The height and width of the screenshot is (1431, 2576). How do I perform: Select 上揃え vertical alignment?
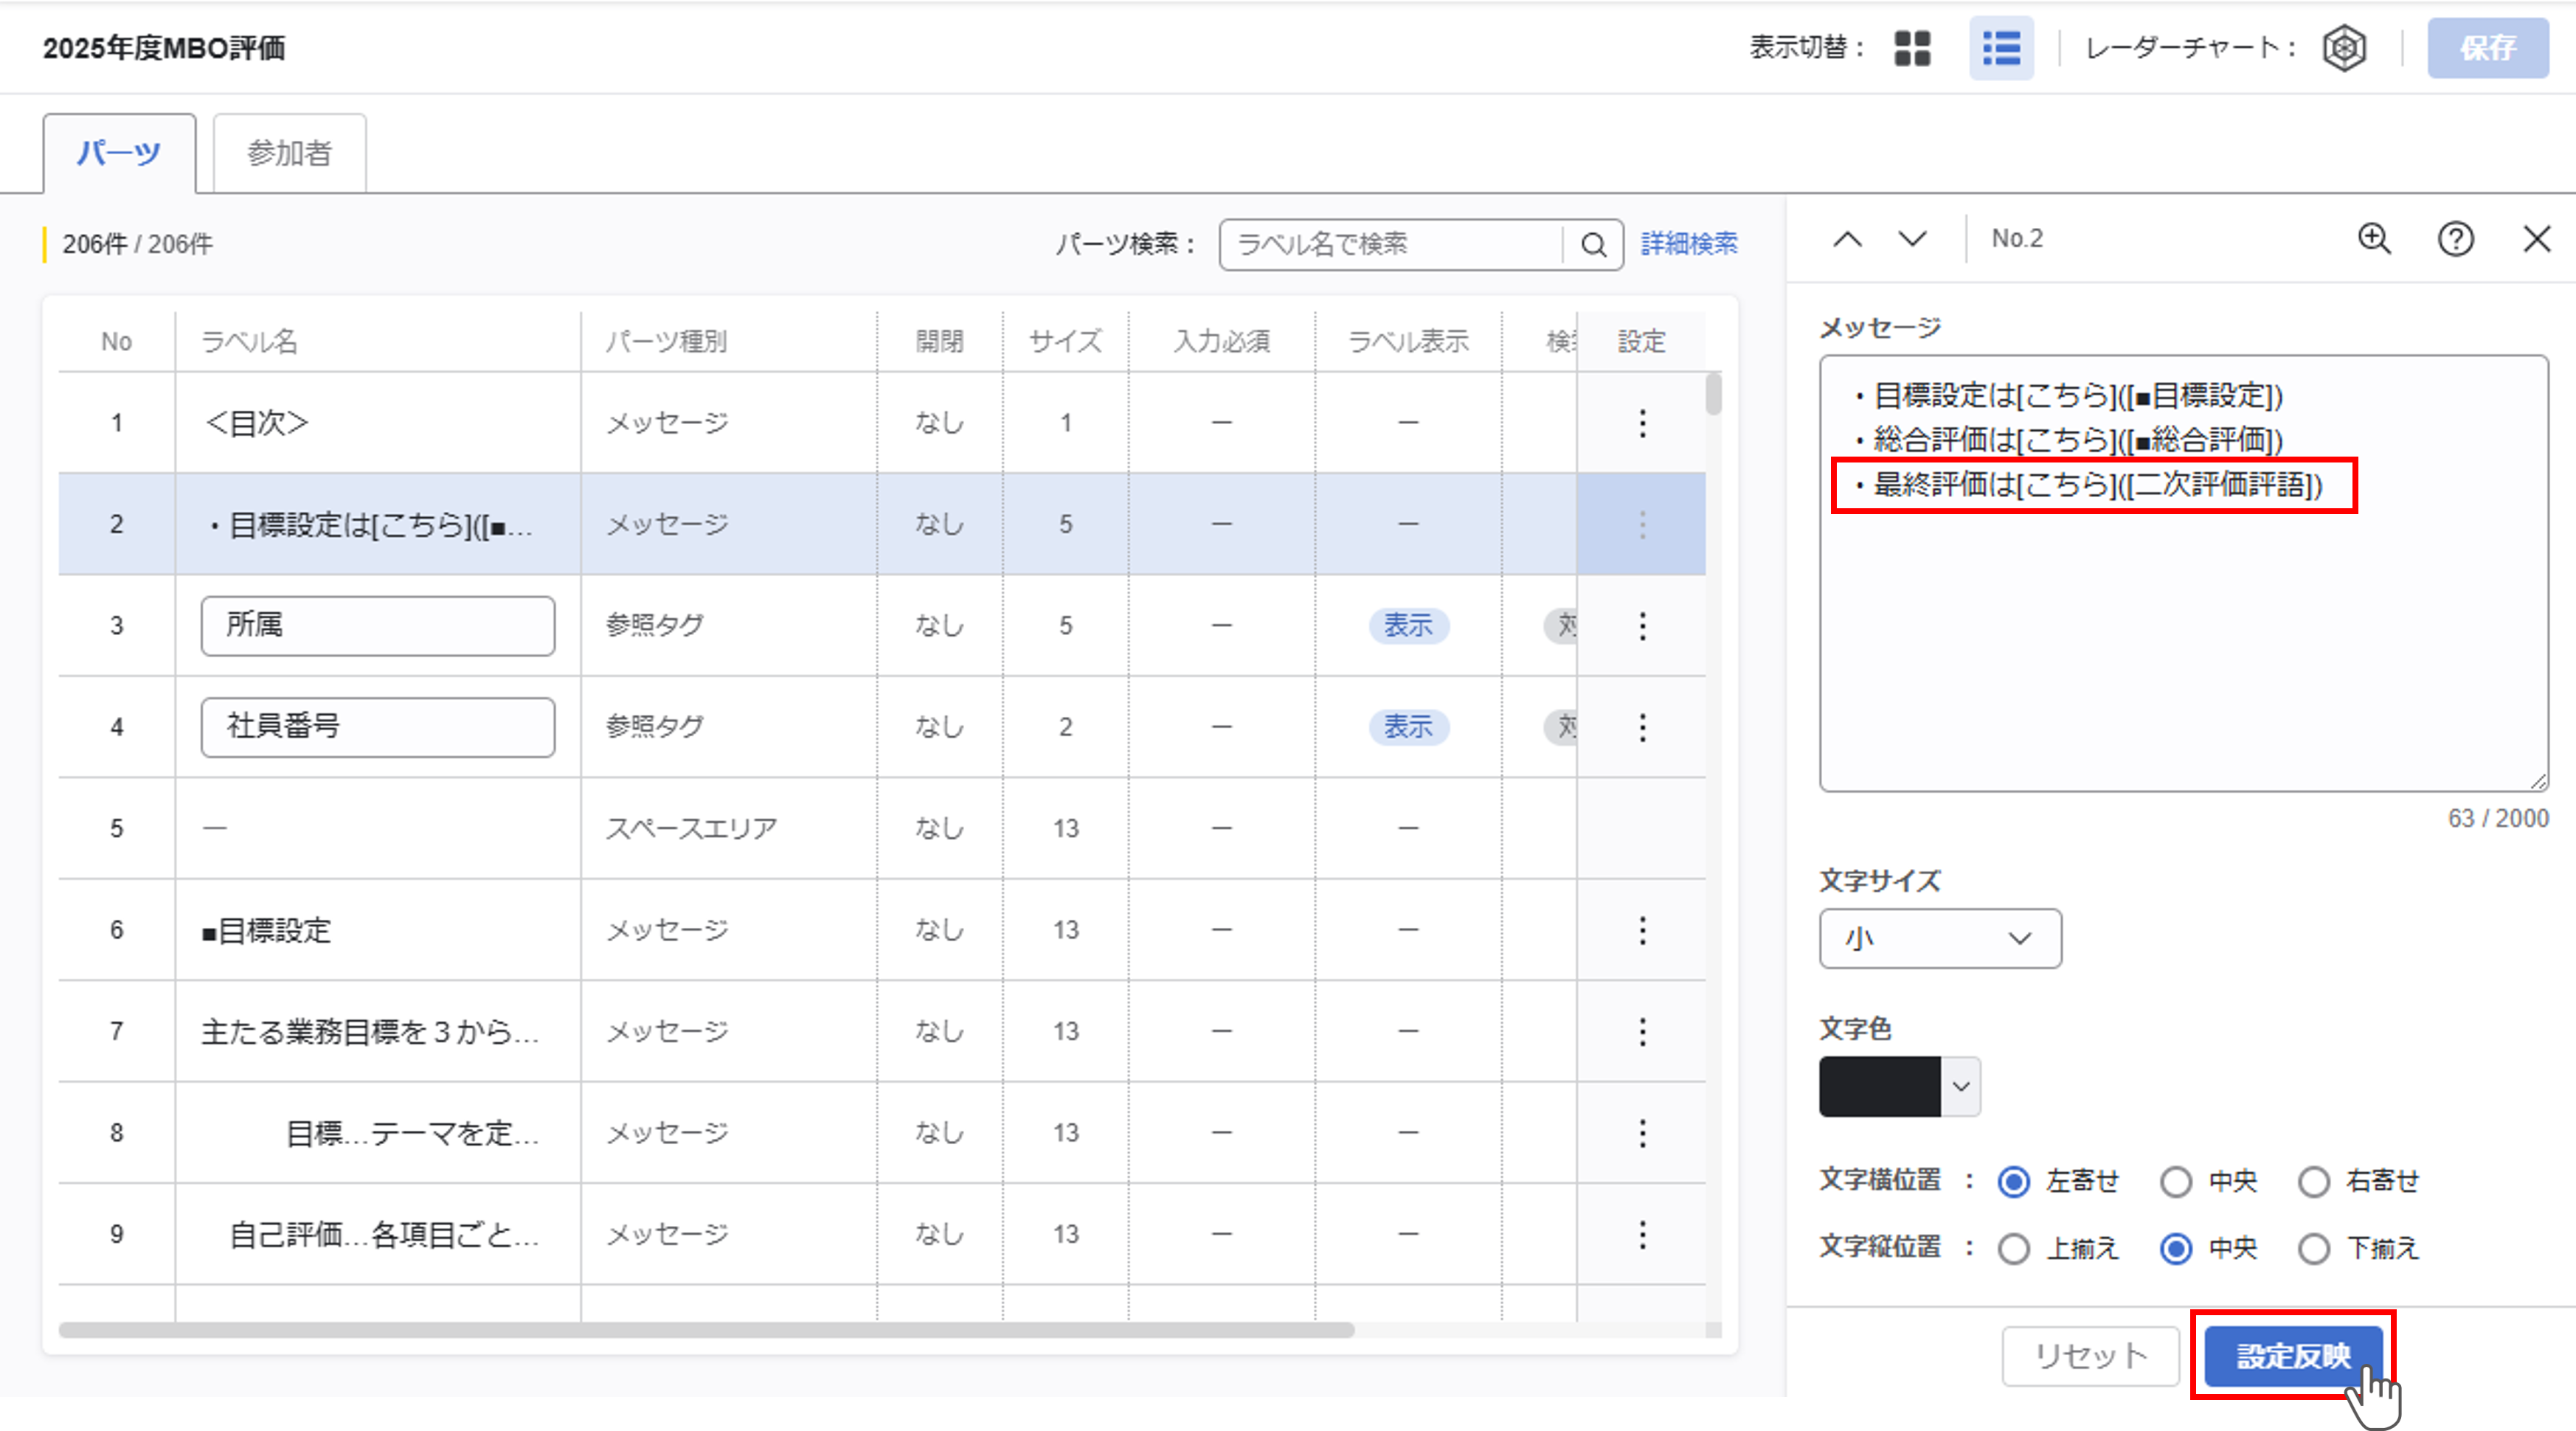pyautogui.click(x=2014, y=1249)
